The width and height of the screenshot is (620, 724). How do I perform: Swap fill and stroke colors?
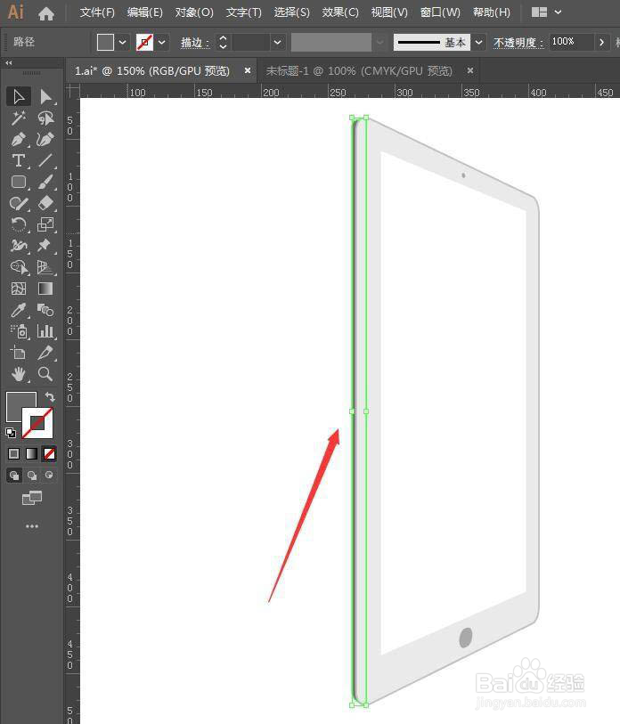49,396
